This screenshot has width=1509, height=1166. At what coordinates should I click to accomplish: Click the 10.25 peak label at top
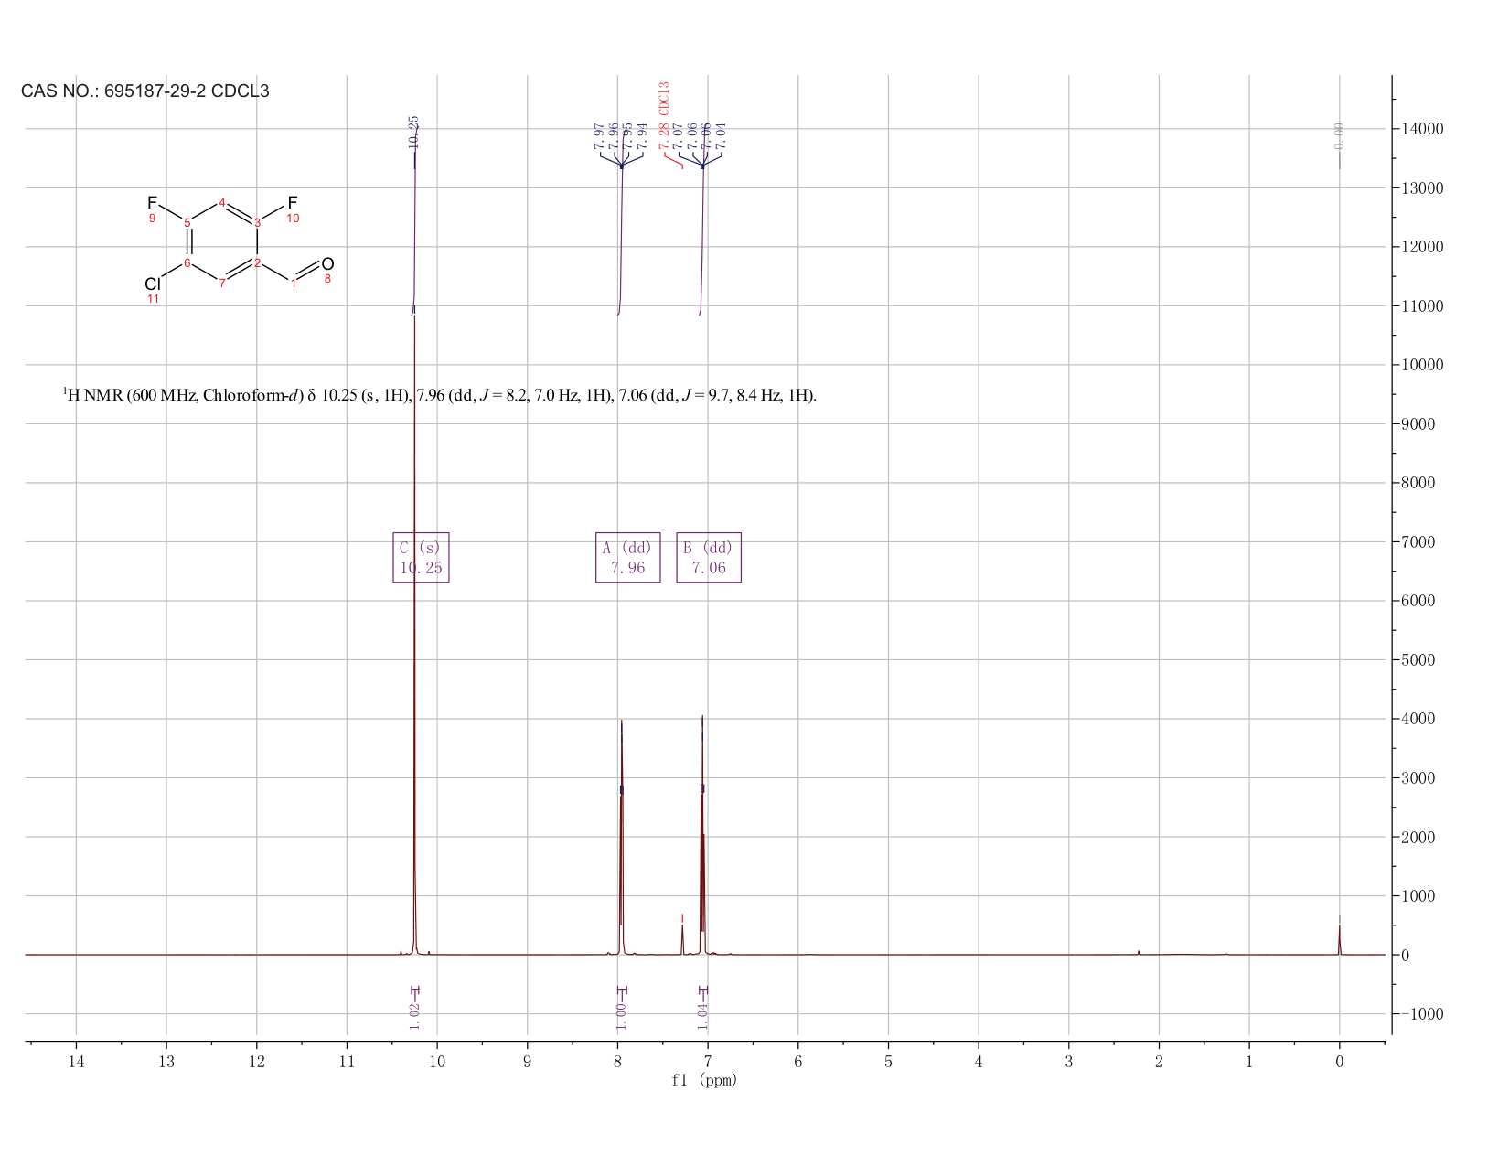point(413,132)
